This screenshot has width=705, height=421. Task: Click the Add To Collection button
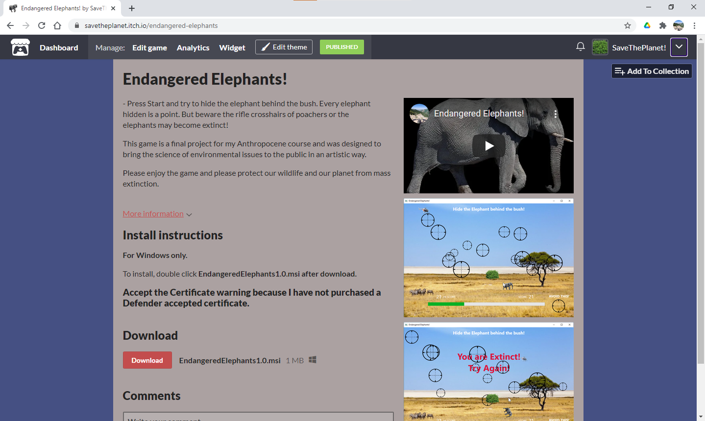tap(652, 71)
